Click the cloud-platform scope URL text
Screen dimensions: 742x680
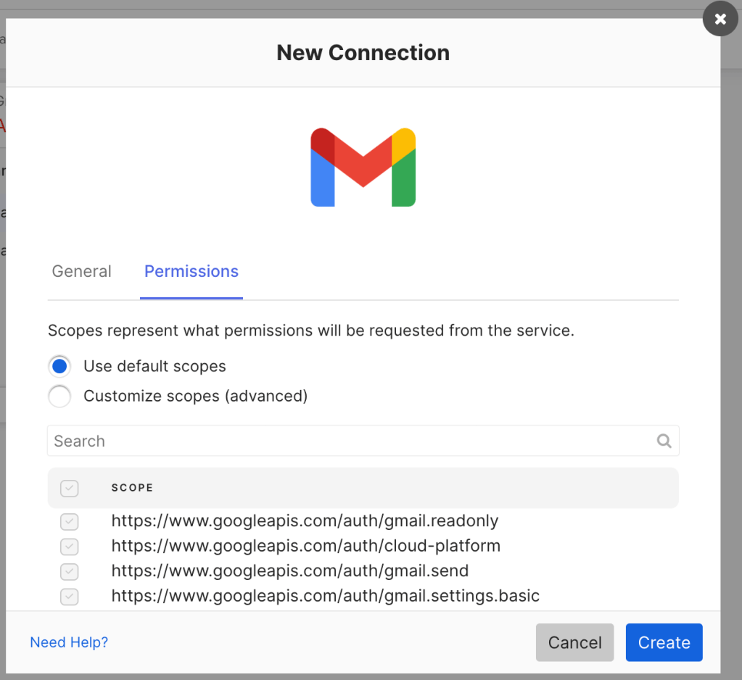point(305,546)
